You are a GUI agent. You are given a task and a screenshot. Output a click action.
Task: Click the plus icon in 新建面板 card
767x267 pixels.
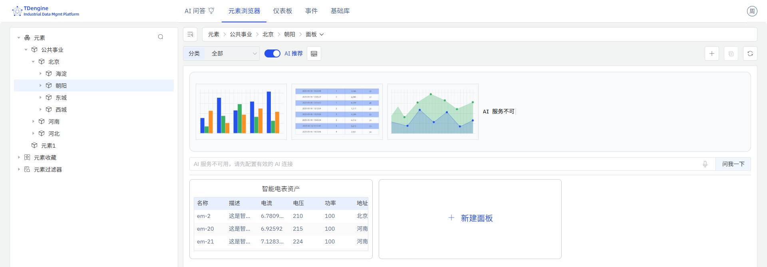[x=451, y=218]
